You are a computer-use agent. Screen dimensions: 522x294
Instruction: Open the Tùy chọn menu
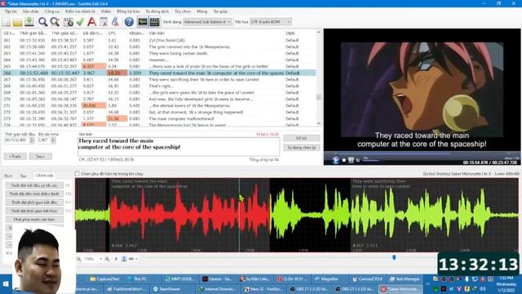pyautogui.click(x=183, y=11)
